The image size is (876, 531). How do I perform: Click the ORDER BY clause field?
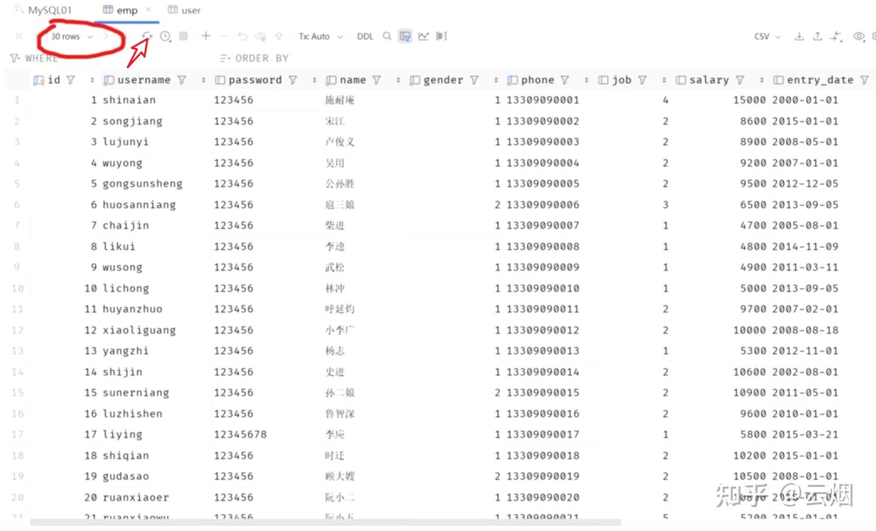(x=254, y=58)
